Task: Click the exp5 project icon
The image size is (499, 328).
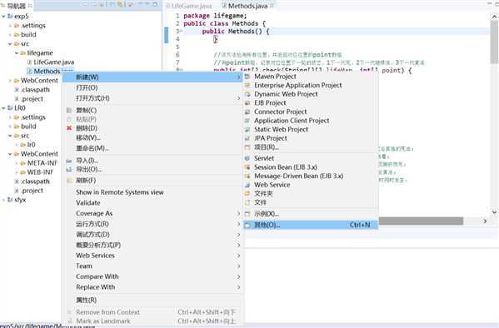Action: (10, 16)
